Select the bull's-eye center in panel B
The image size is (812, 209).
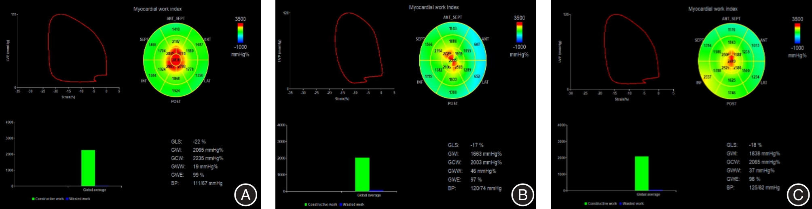coord(453,61)
